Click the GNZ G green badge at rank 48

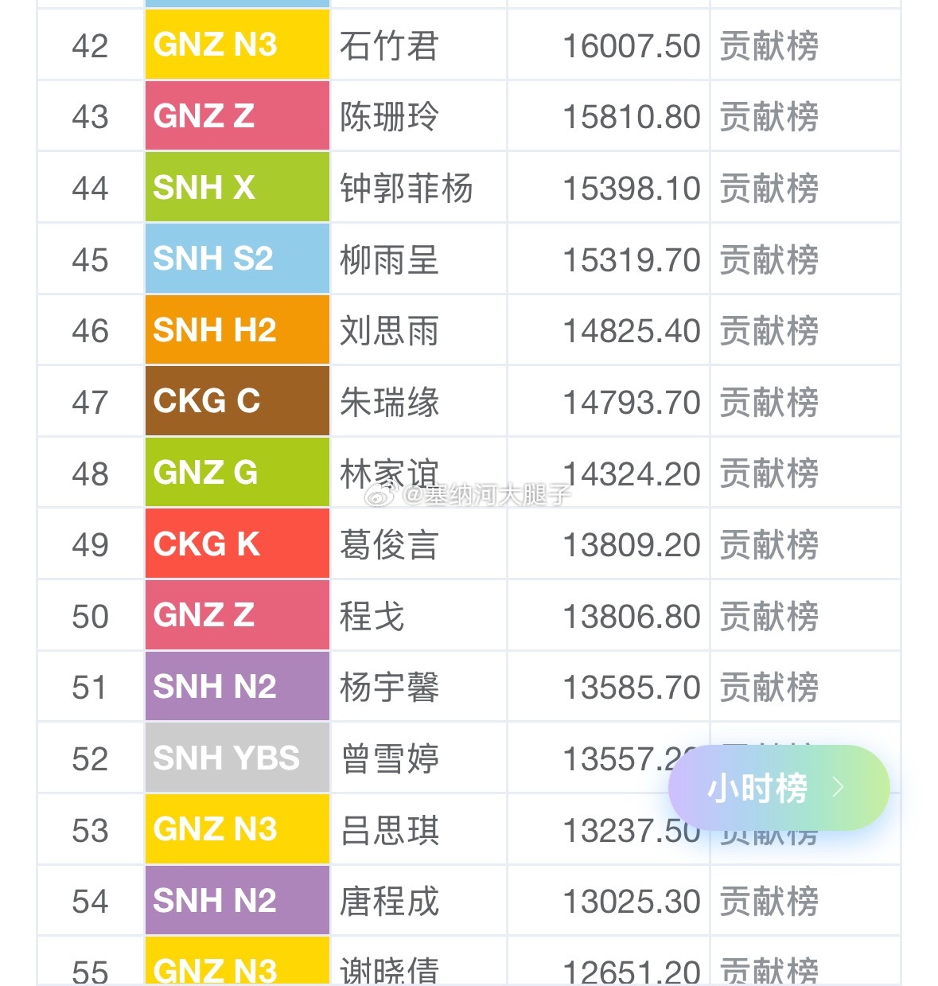(237, 473)
